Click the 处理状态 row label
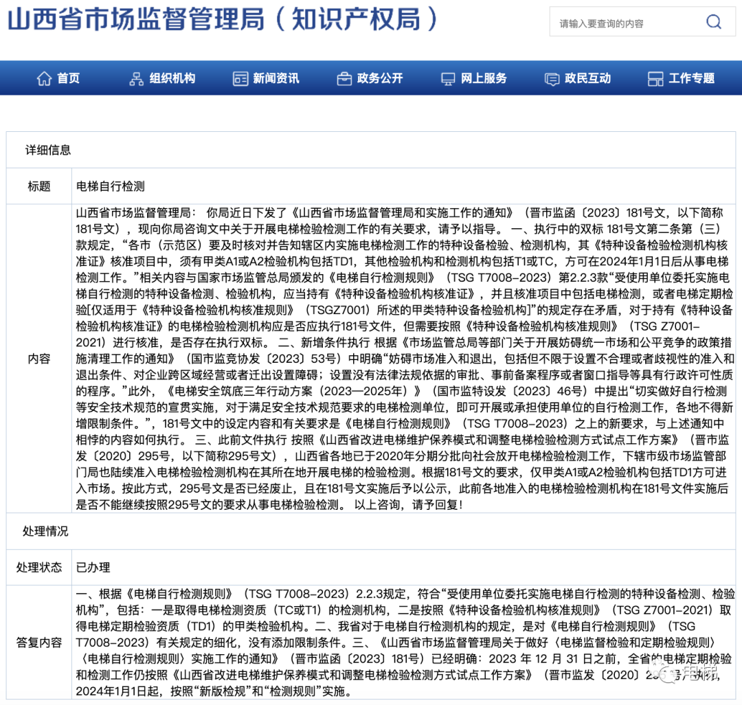 (38, 568)
